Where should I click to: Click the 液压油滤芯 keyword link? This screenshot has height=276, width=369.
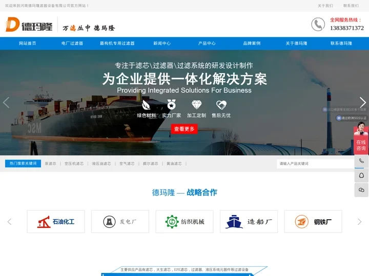[101, 164]
